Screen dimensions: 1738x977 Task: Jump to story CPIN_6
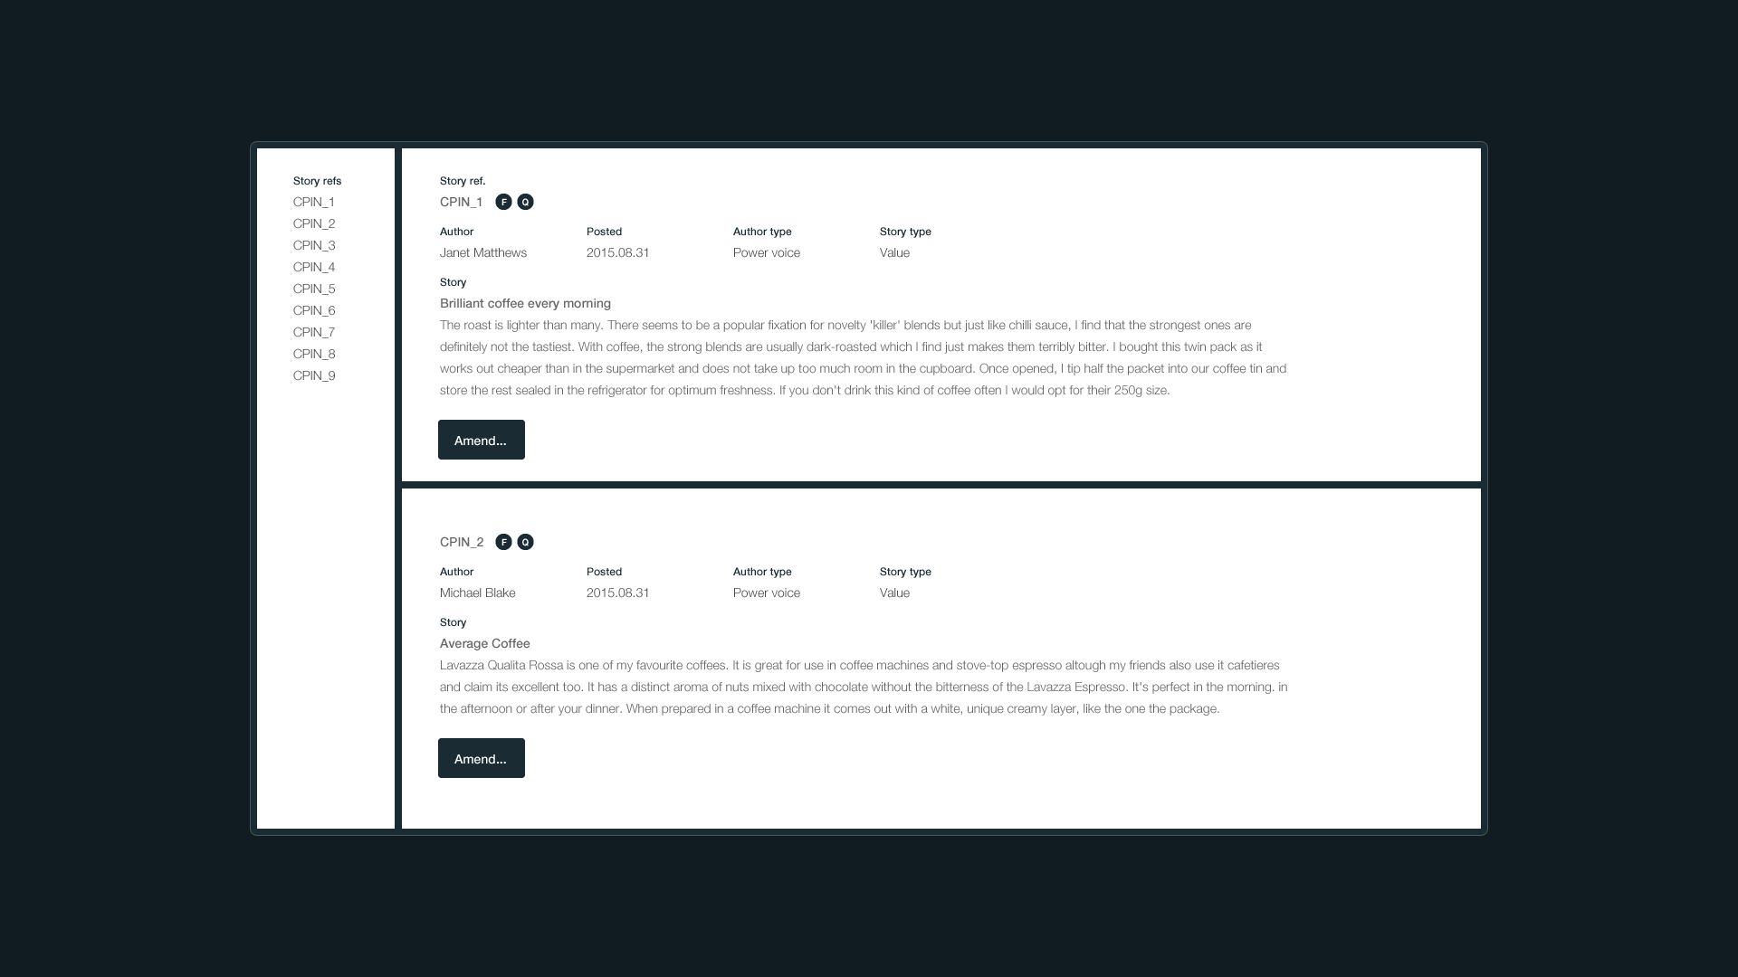pos(314,310)
